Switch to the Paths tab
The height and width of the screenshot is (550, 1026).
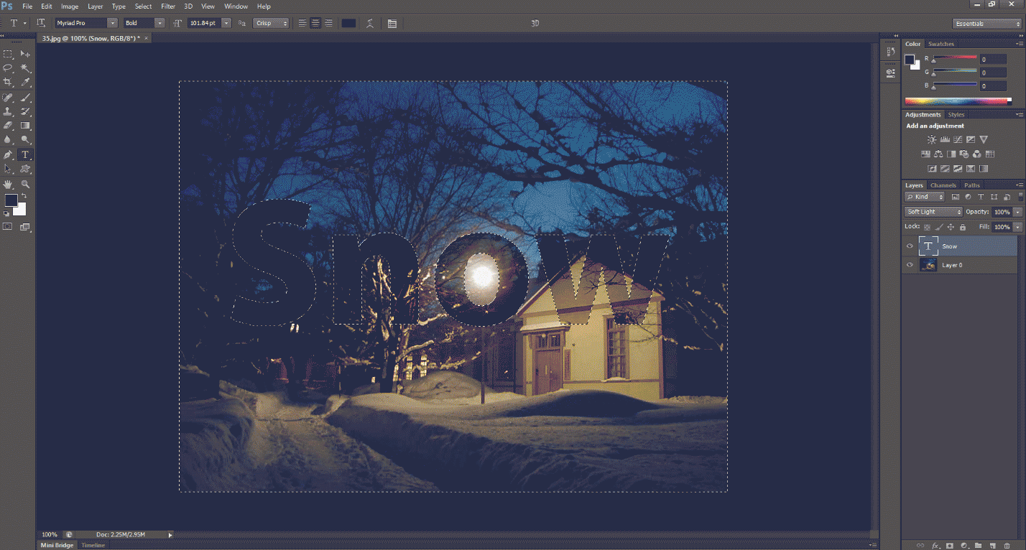click(971, 185)
